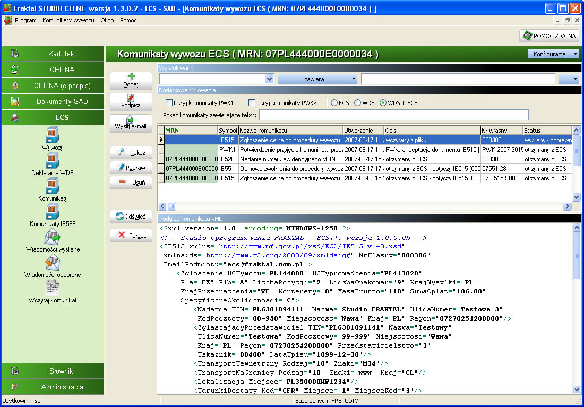Screen dimensions: 584x407
Task: Open the search field combo box arrow
Action: click(x=270, y=79)
